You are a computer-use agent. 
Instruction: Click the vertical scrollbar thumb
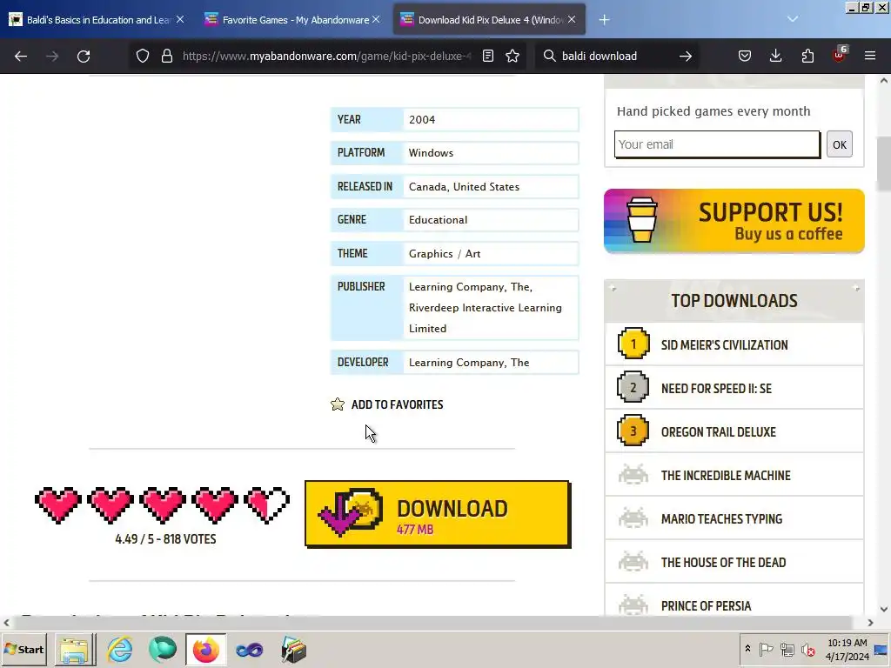[884, 164]
